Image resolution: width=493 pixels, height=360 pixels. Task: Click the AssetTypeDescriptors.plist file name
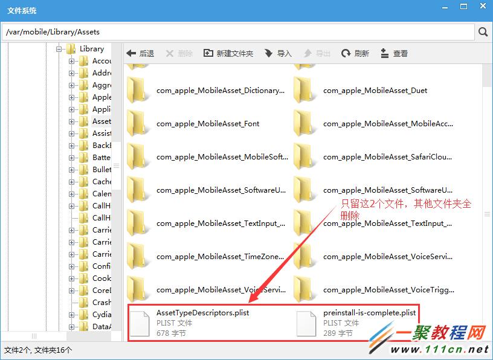click(203, 313)
